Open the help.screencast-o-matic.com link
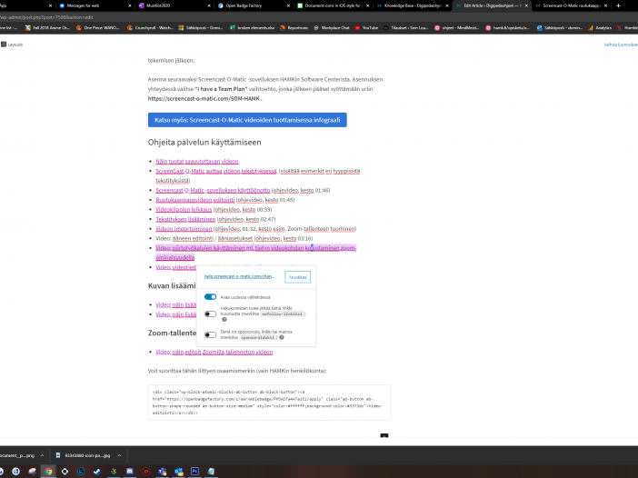This screenshot has height=478, width=638. (239, 276)
